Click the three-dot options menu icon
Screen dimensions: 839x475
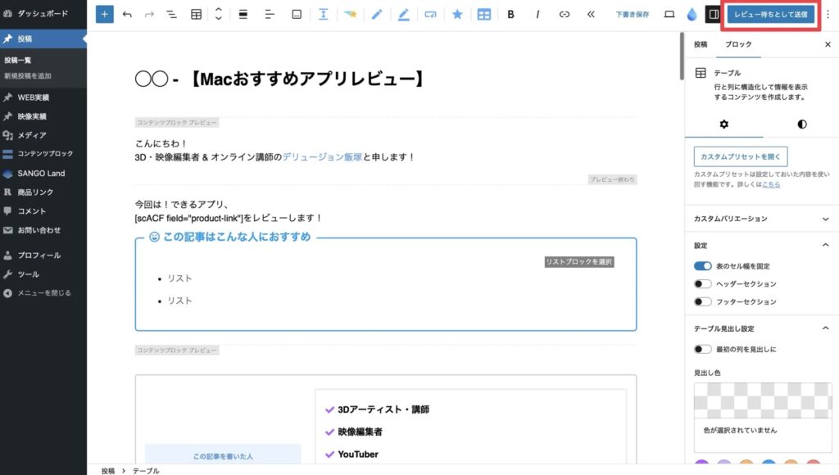coord(827,14)
